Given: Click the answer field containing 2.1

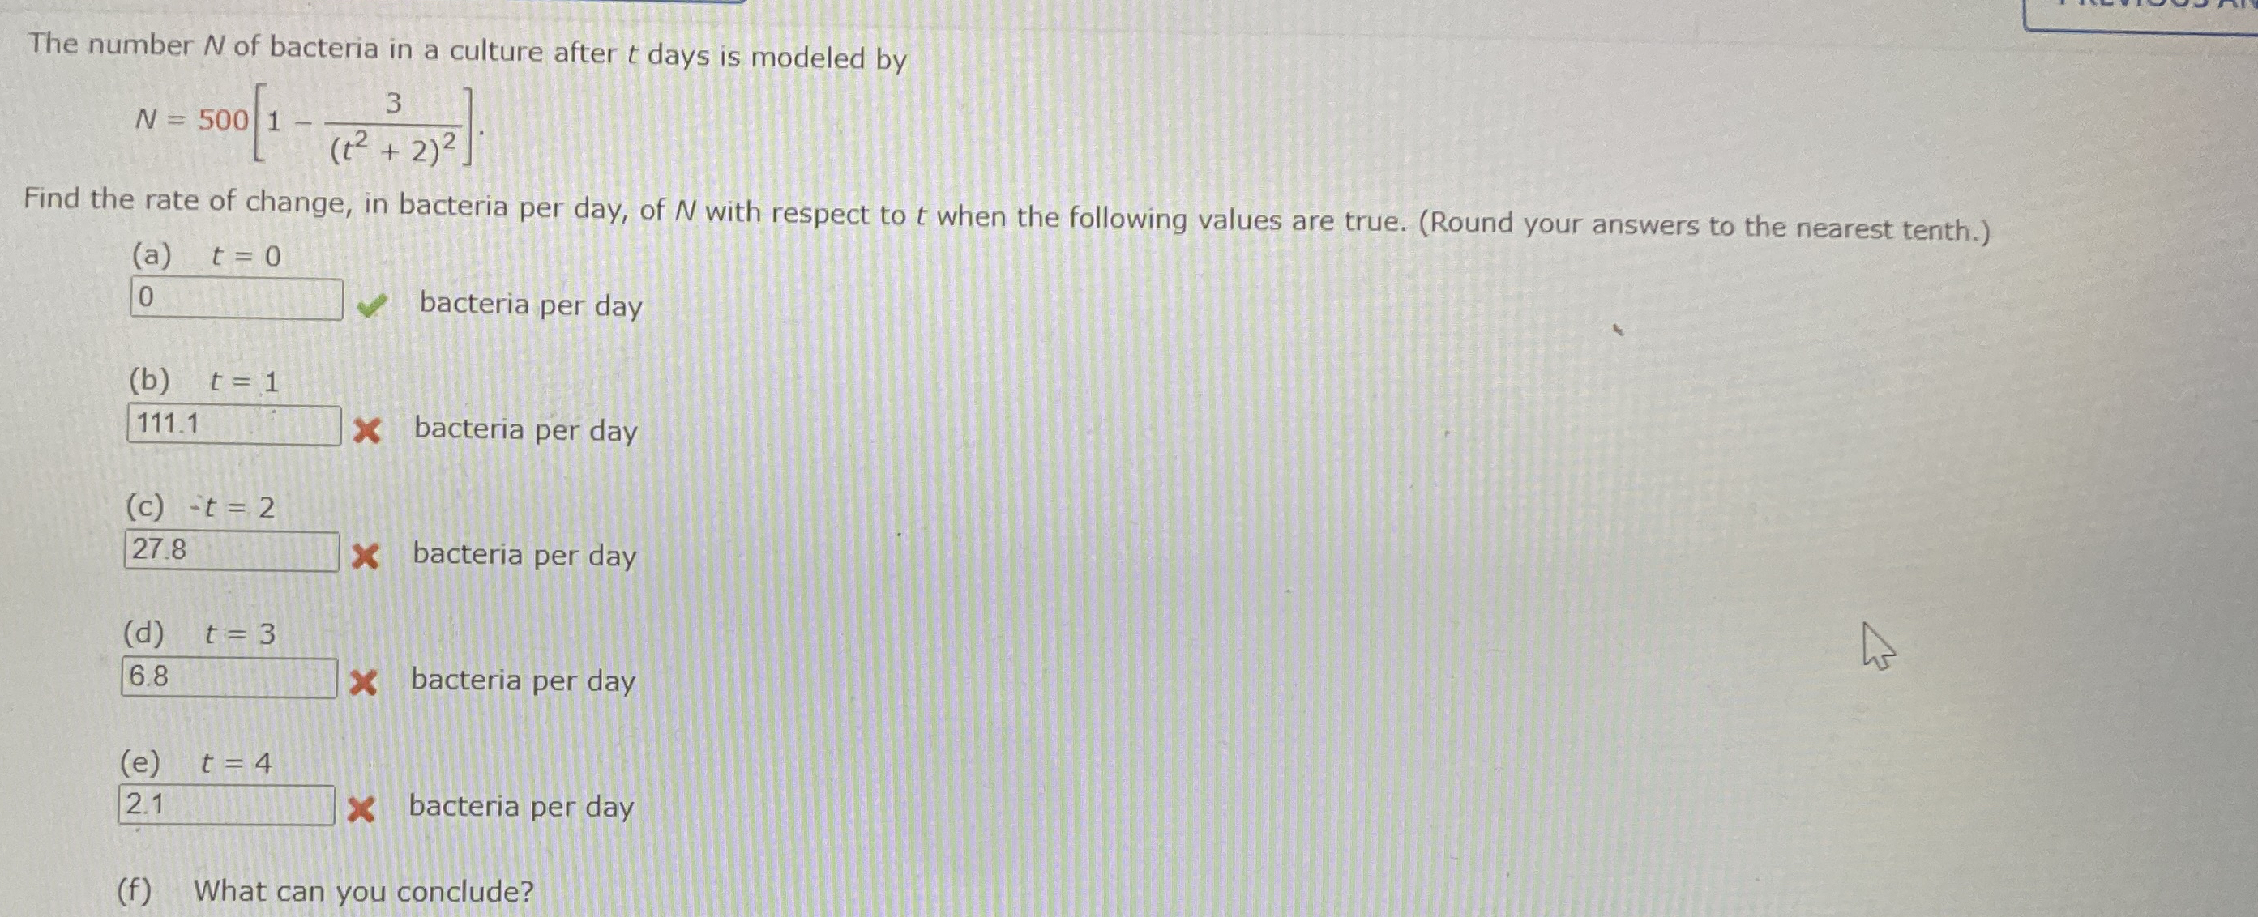Looking at the screenshot, I should [226, 805].
